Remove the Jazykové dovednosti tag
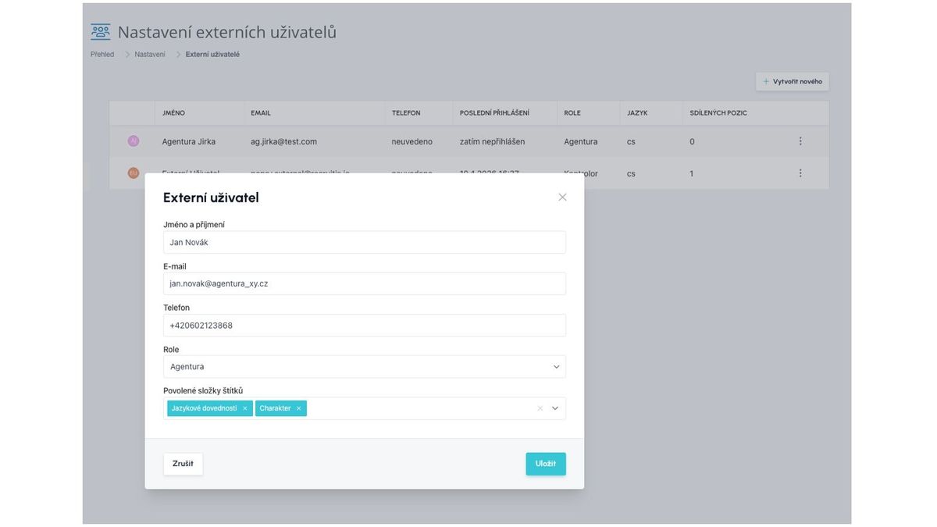 pos(244,408)
